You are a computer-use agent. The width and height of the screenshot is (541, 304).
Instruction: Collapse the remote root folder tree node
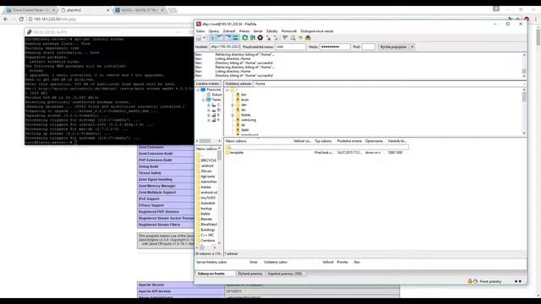(x=227, y=90)
